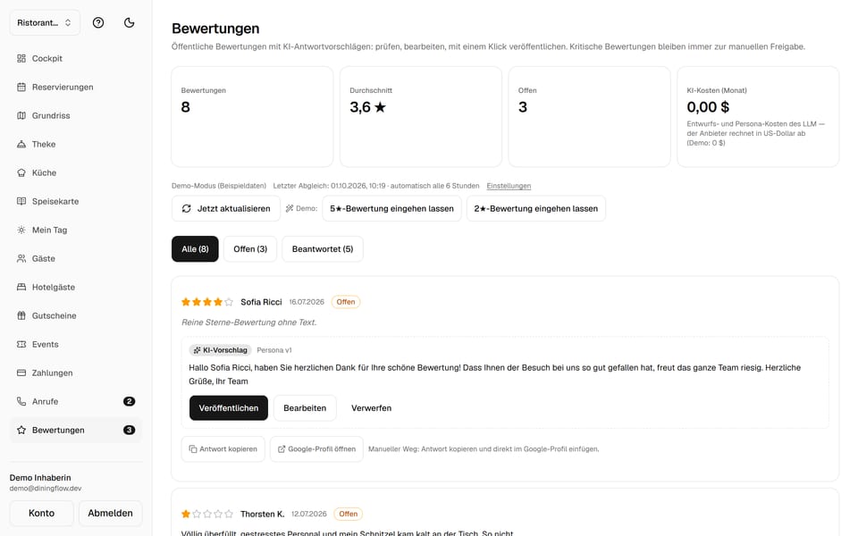
Task: Click the date 16.07.2026 on Sofia's review
Action: coord(307,302)
